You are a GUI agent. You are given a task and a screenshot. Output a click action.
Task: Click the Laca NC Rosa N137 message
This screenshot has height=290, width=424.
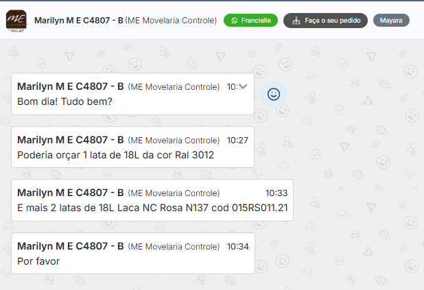point(152,208)
